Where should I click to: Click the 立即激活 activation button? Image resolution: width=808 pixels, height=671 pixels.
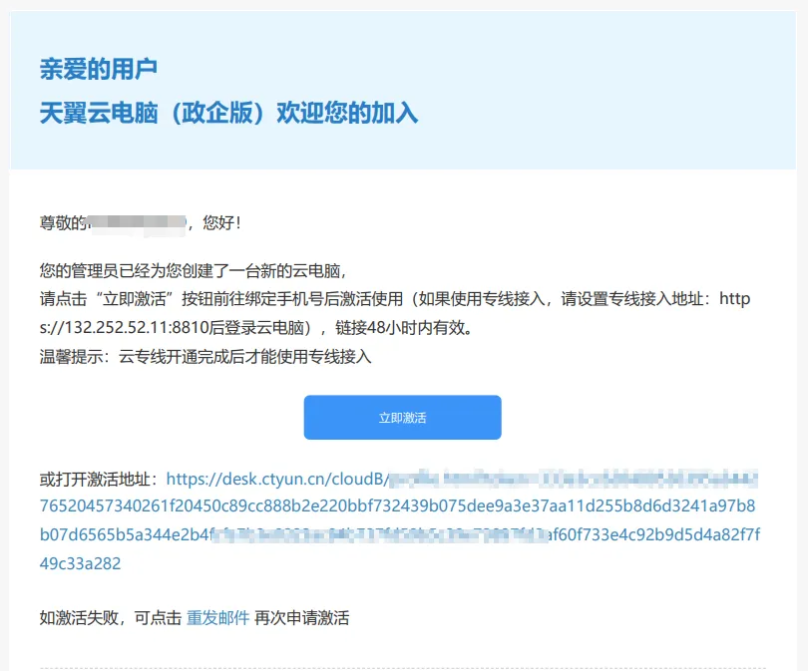pyautogui.click(x=402, y=417)
